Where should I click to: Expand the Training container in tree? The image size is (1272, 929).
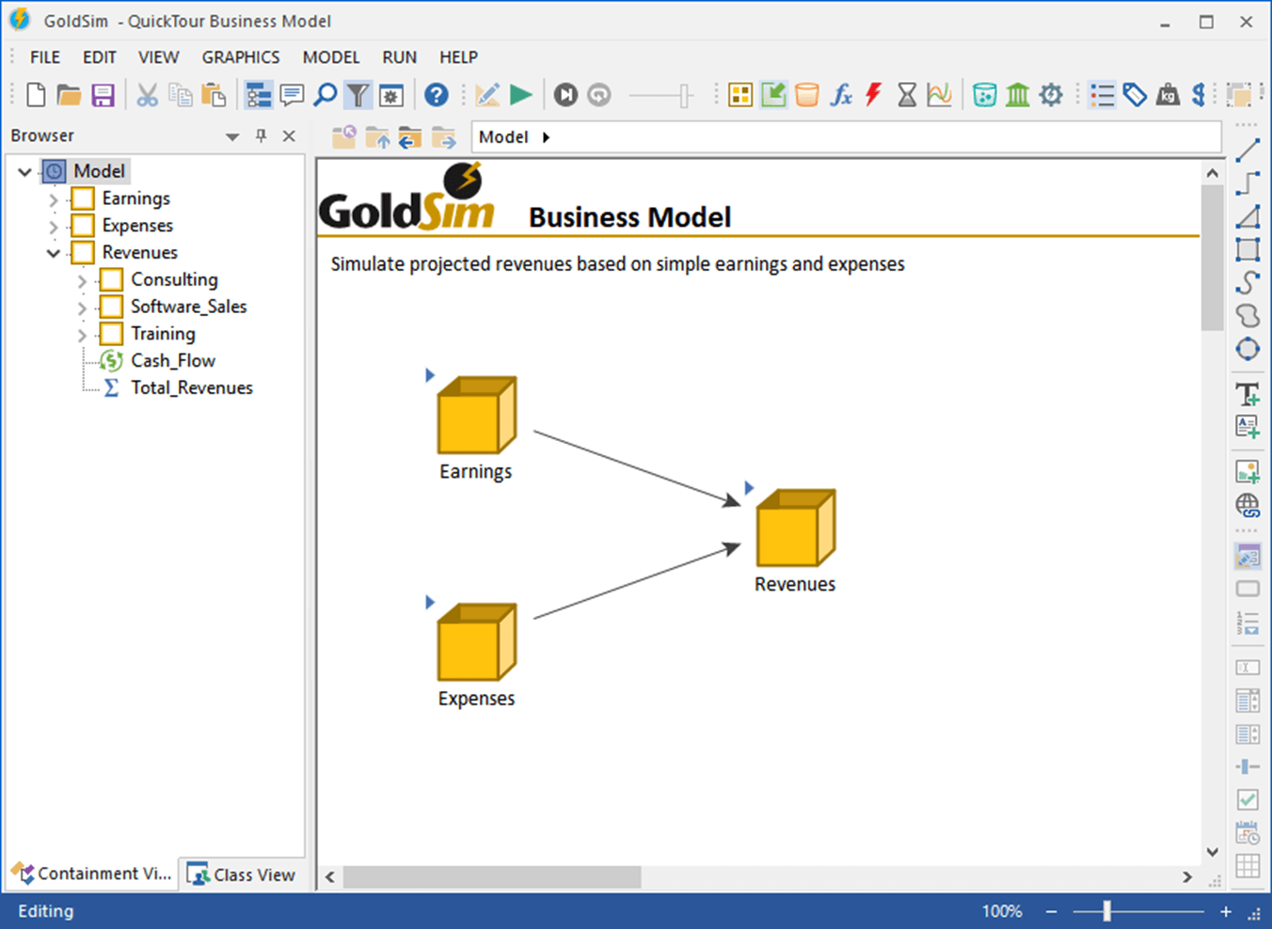click(x=82, y=335)
